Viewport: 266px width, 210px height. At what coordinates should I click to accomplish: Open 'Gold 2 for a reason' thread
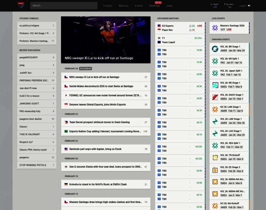tap(37, 96)
